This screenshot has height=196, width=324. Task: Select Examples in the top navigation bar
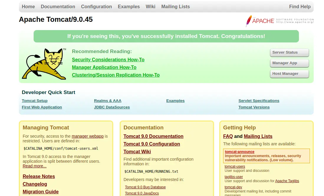point(129,6)
